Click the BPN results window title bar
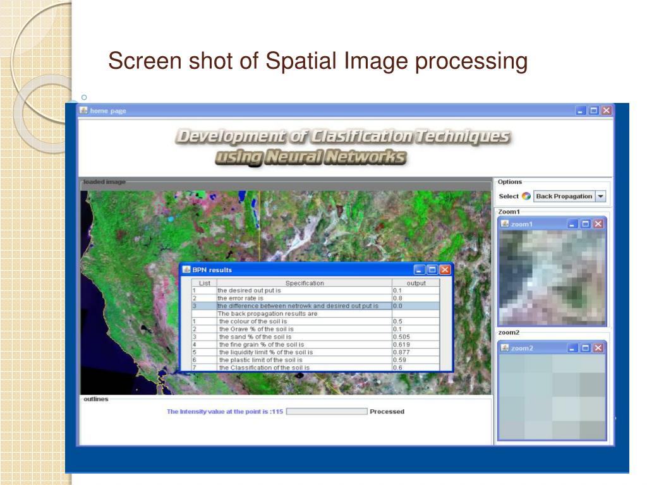The image size is (647, 485). click(316, 270)
